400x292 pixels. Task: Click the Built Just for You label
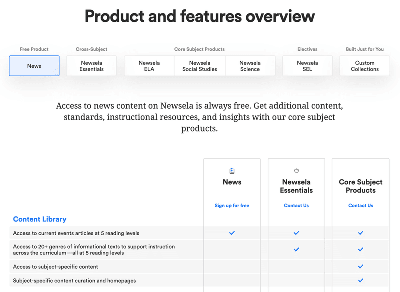point(365,49)
